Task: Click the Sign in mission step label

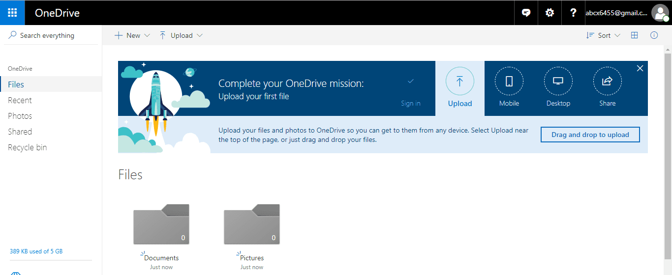Action: 411,104
